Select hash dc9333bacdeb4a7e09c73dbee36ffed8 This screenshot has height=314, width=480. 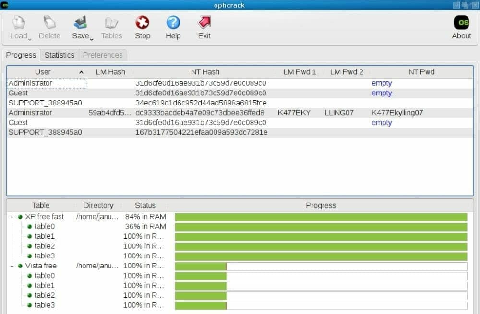(200, 113)
